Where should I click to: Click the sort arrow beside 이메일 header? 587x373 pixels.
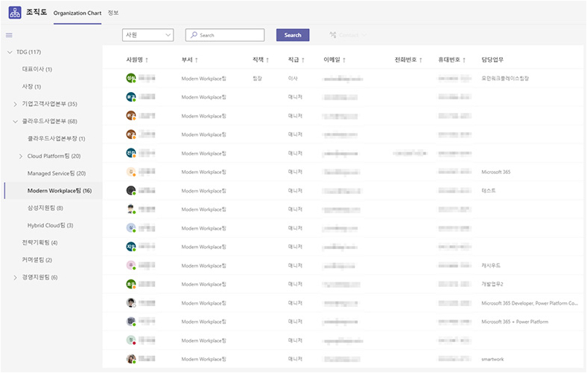point(344,59)
